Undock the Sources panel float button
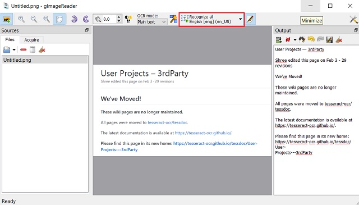 click(87, 30)
